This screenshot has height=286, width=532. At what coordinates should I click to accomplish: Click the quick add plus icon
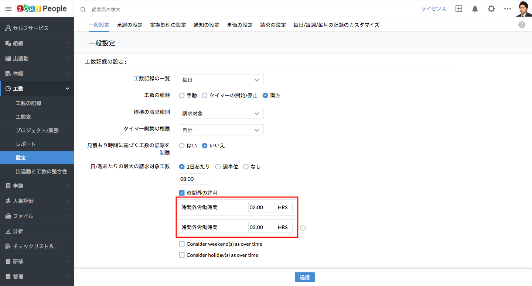459,9
